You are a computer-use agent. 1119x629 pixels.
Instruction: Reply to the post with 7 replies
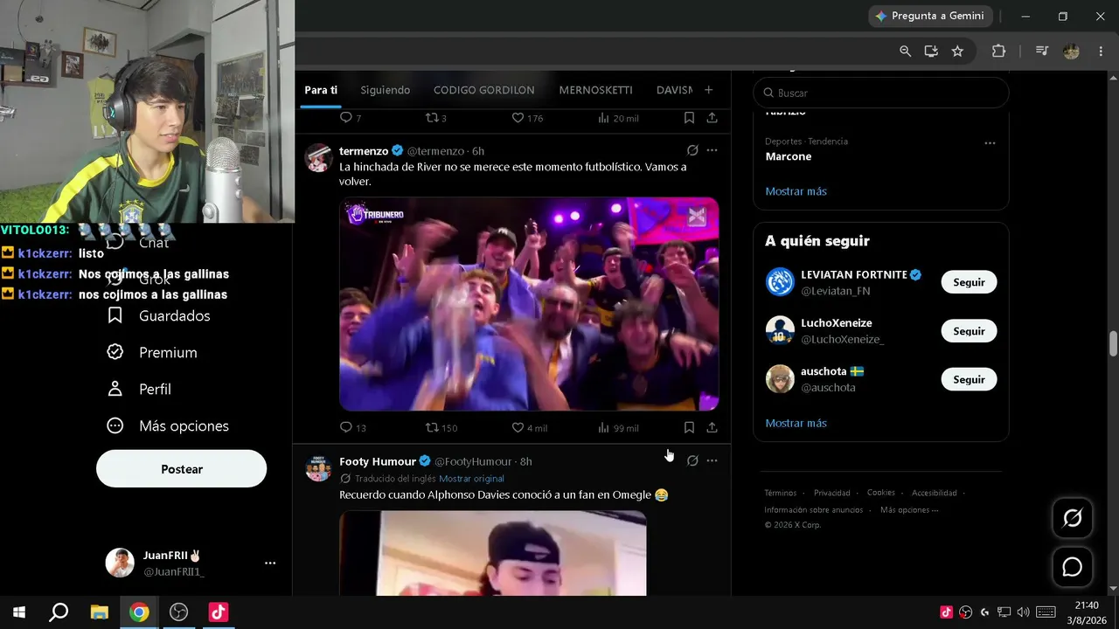350,118
